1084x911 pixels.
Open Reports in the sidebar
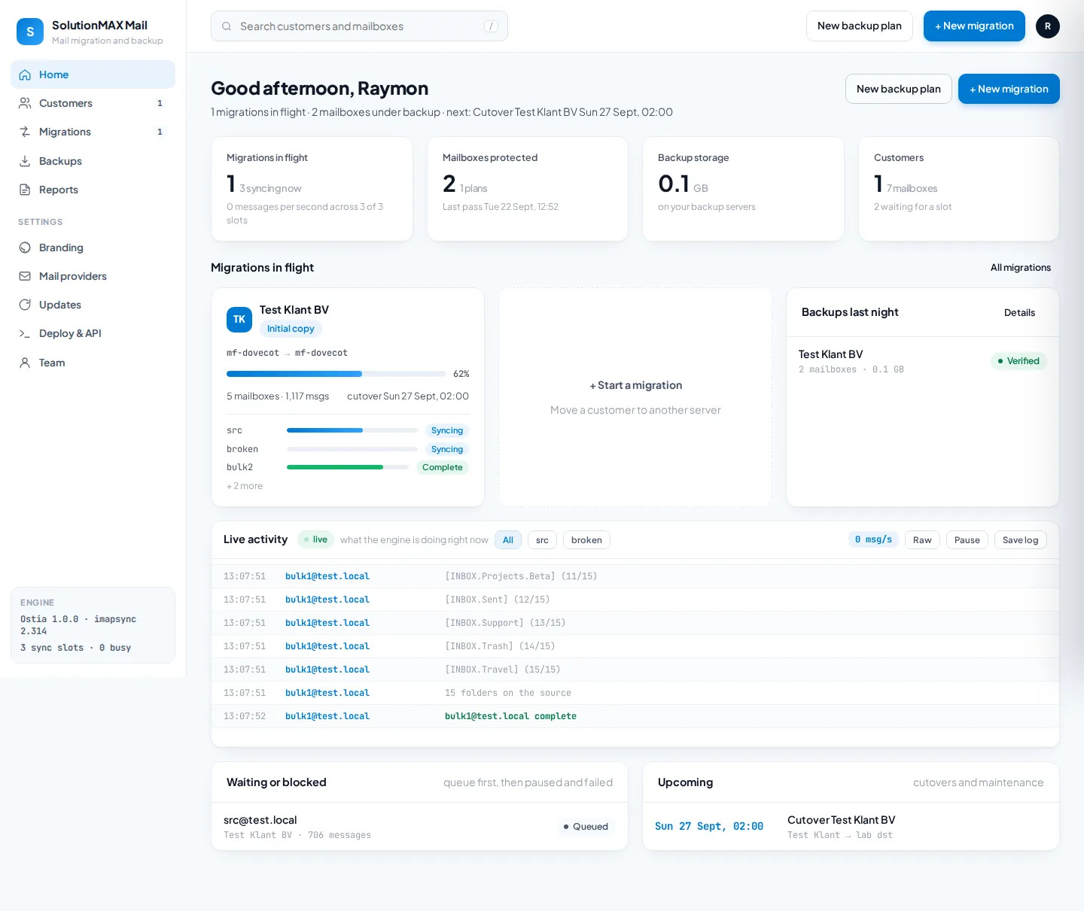[93, 190]
